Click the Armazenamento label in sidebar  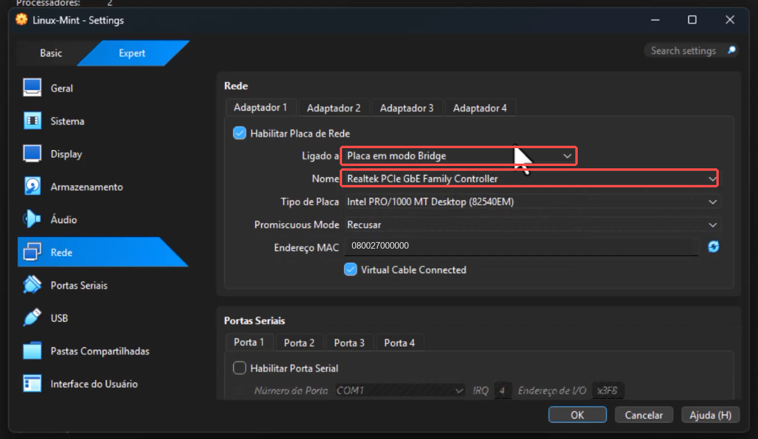87,187
